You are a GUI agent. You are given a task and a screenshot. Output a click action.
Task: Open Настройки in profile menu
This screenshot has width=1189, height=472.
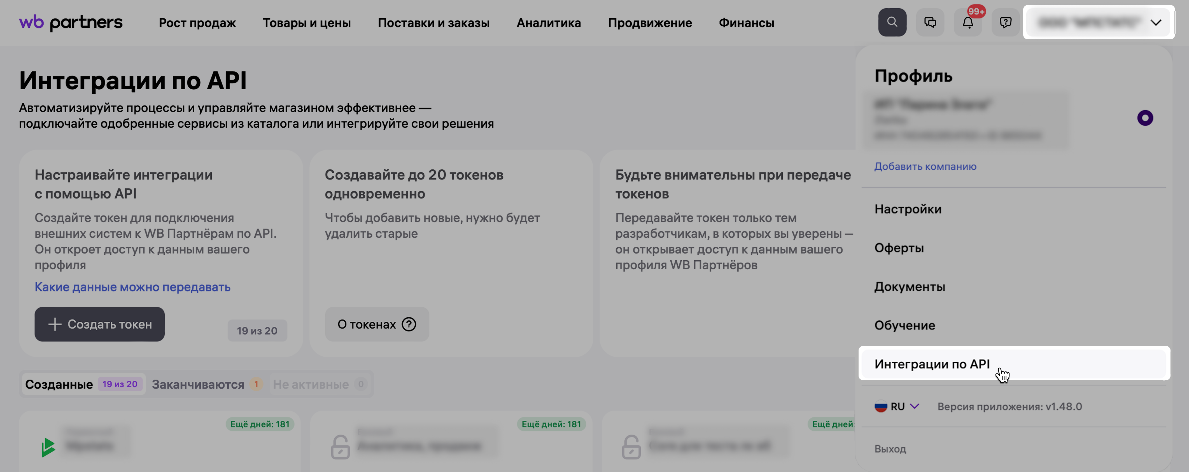[908, 209]
